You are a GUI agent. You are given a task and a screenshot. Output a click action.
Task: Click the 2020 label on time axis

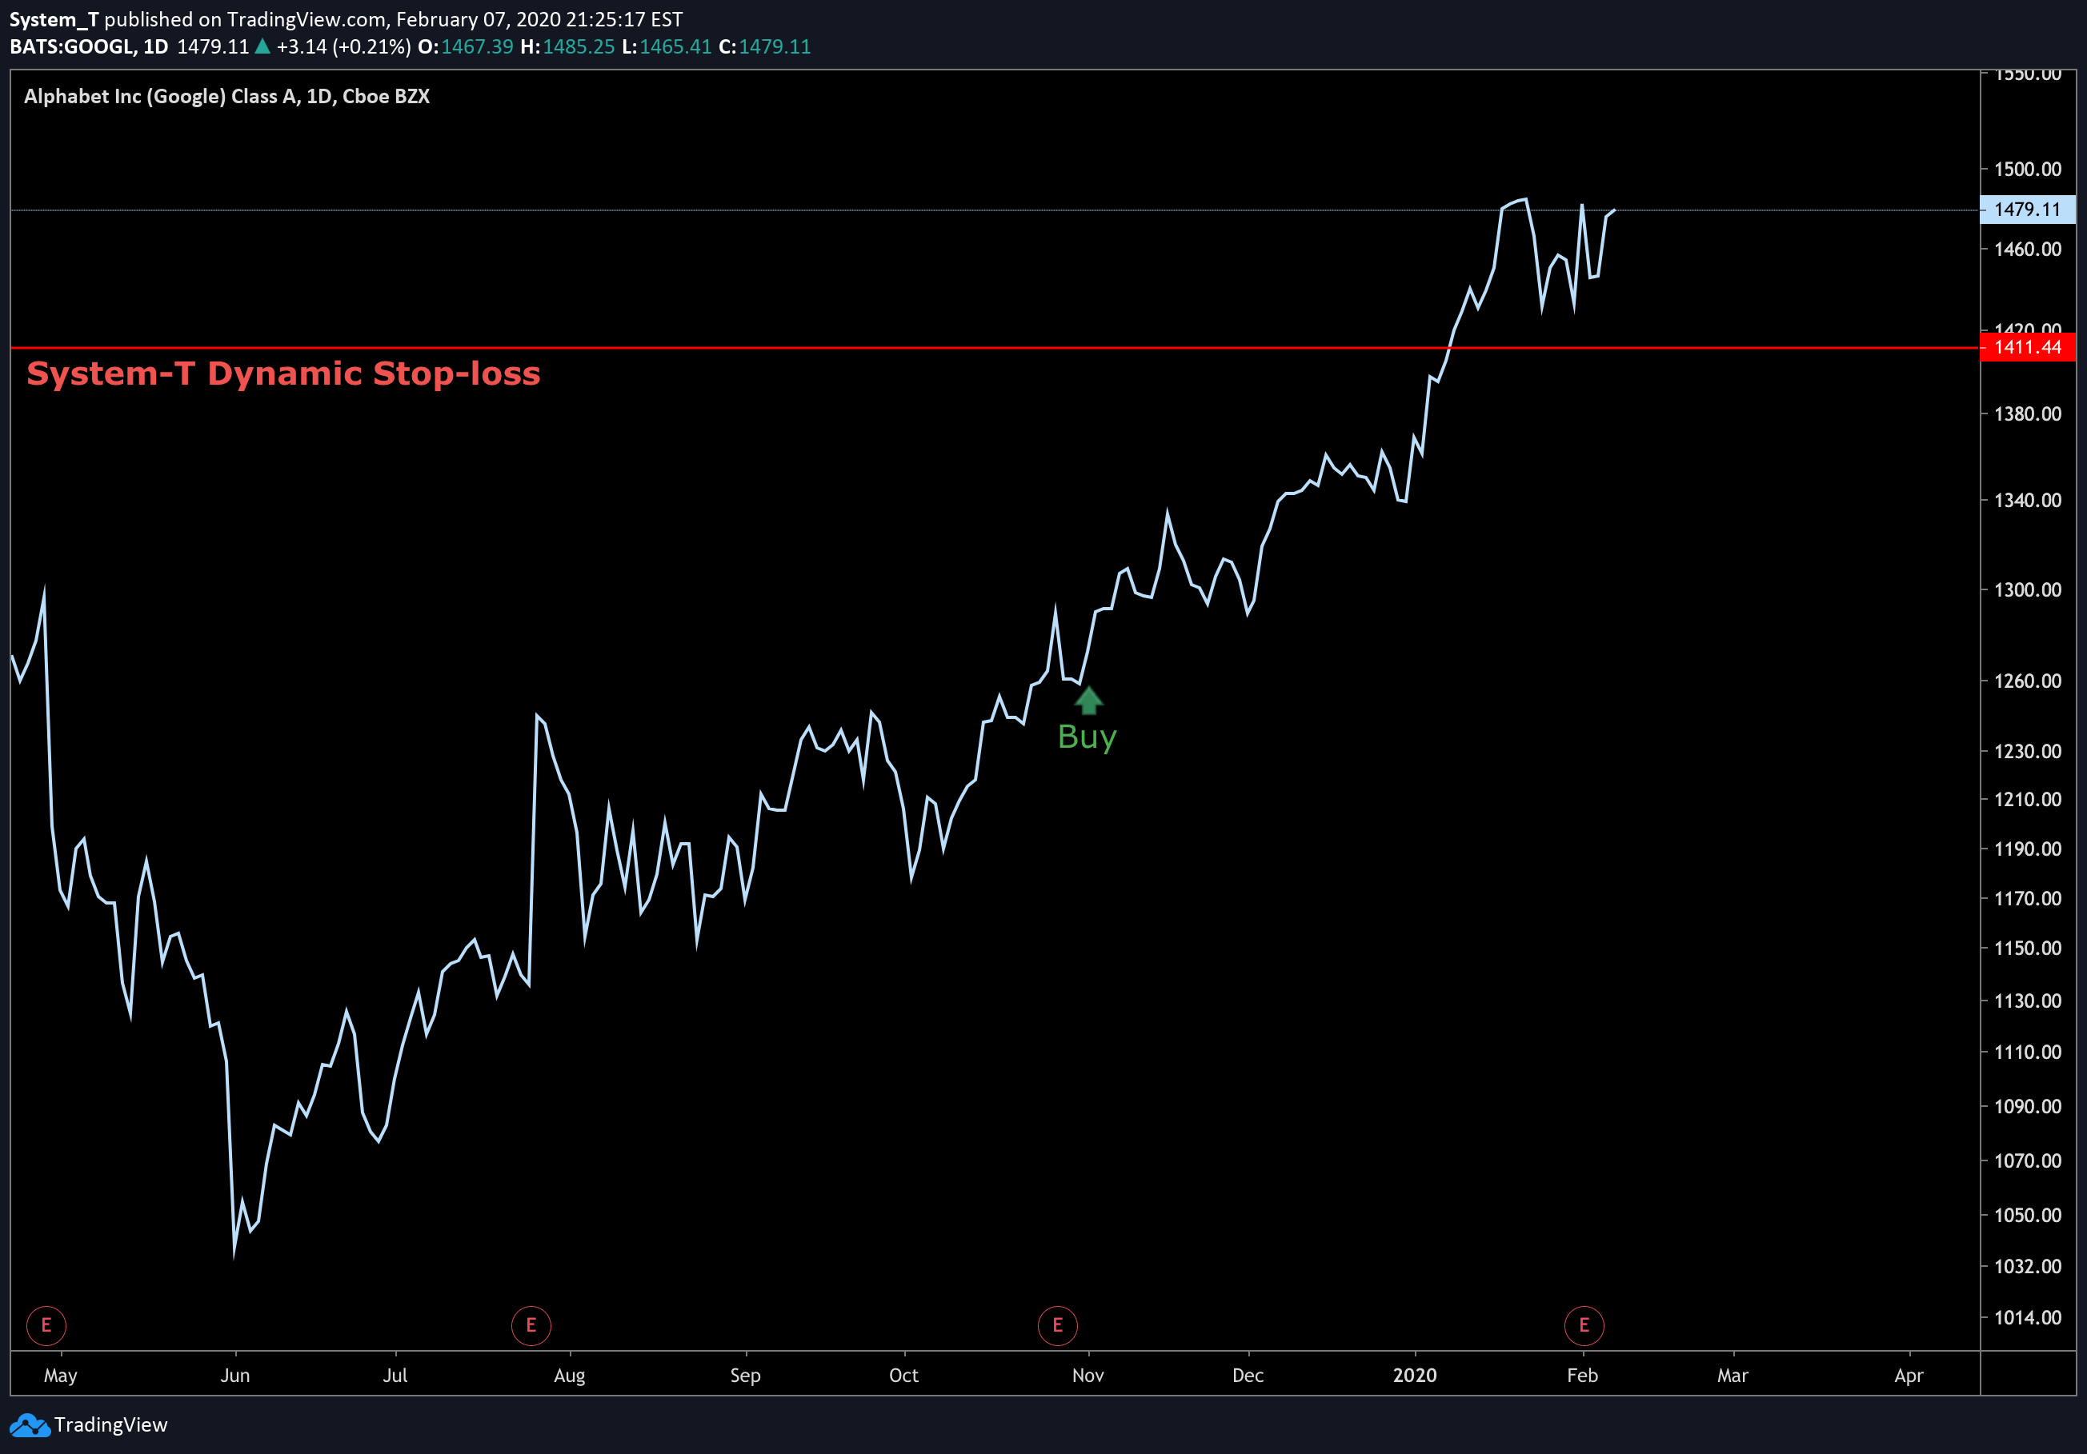click(x=1416, y=1375)
